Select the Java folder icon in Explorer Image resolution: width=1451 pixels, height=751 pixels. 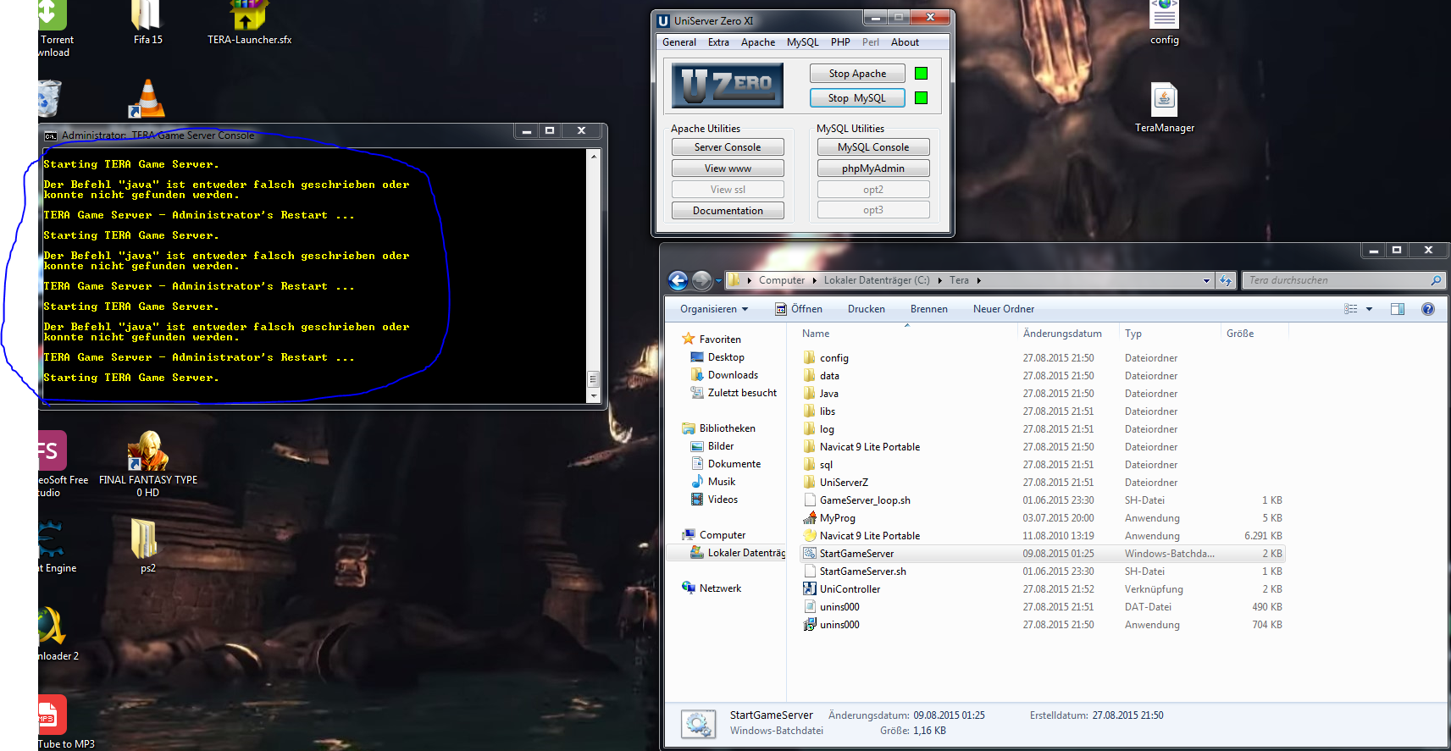click(810, 394)
